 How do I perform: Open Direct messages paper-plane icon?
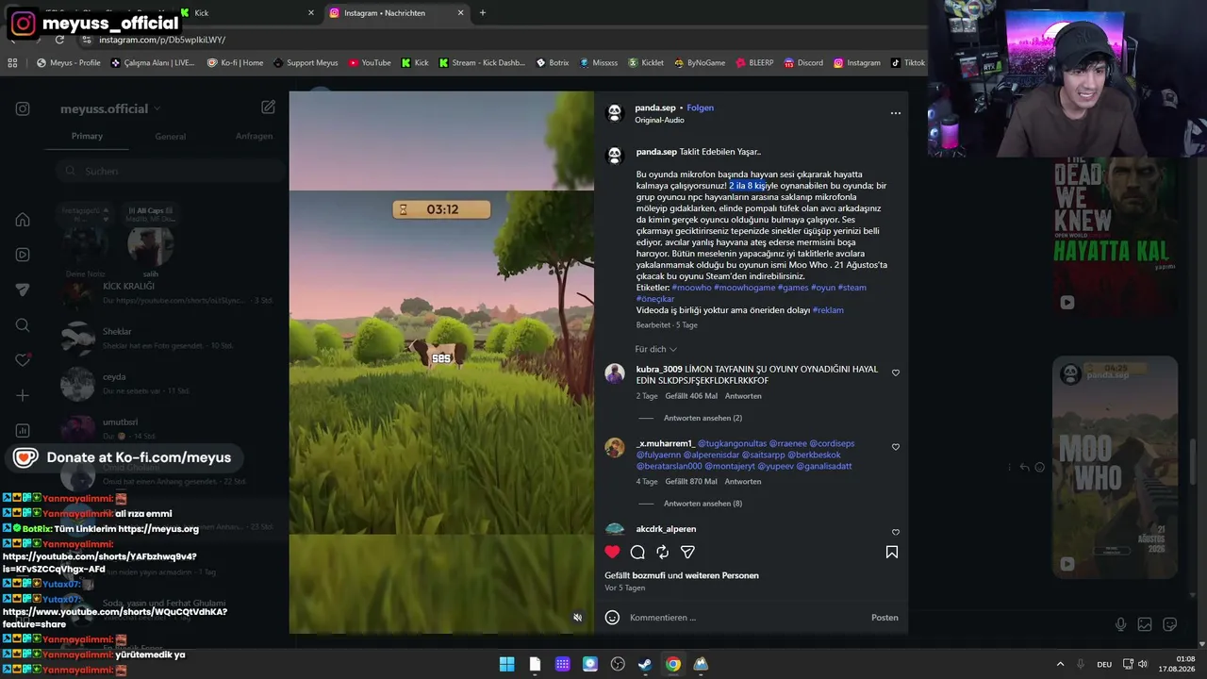pos(23,290)
